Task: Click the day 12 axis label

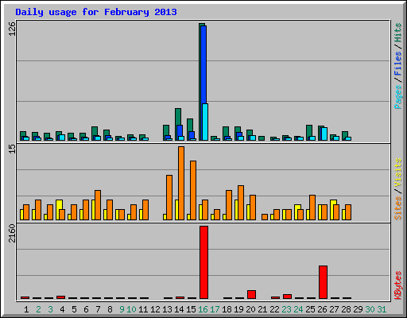Action: pos(155,309)
